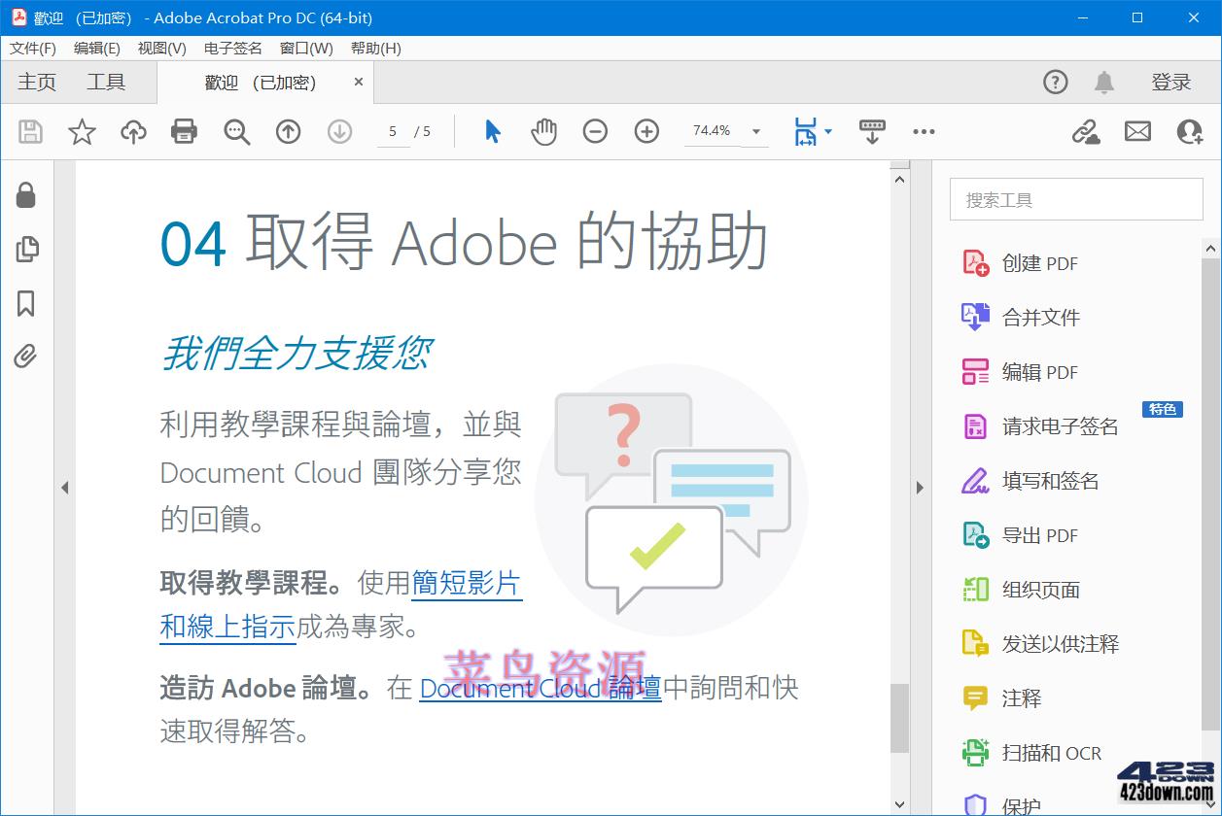Screen dimensions: 1222x816
Task: Click the Document Cloud 論壇 link
Action: [x=539, y=688]
